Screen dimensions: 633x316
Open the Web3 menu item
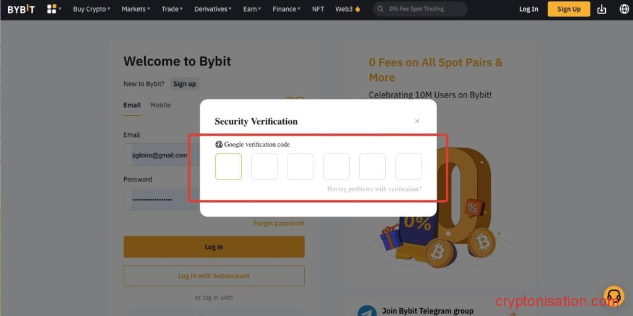(347, 9)
